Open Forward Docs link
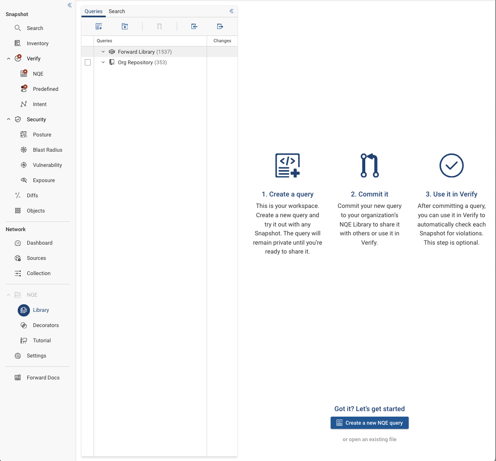The image size is (496, 461). (x=43, y=378)
